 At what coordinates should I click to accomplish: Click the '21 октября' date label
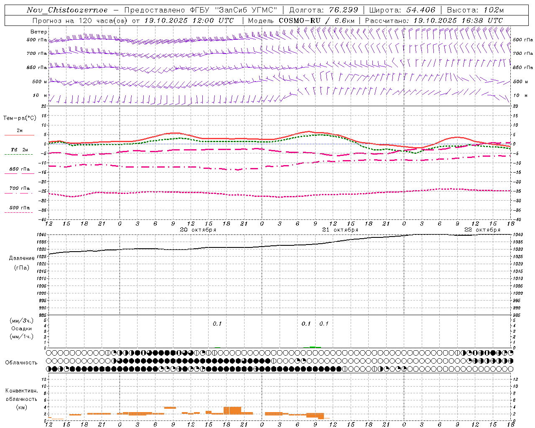pyautogui.click(x=340, y=230)
